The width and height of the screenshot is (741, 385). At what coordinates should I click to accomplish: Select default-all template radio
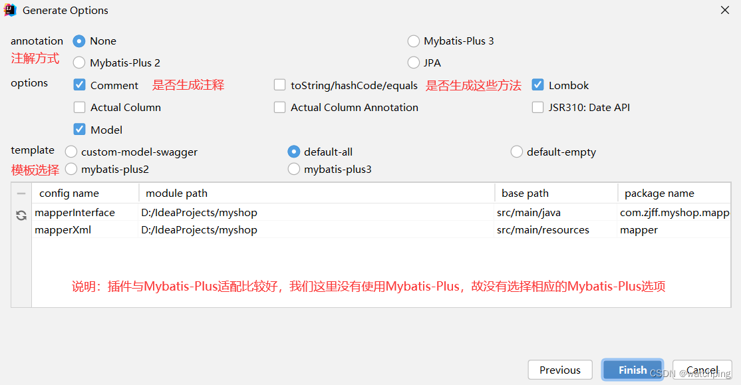click(x=294, y=152)
